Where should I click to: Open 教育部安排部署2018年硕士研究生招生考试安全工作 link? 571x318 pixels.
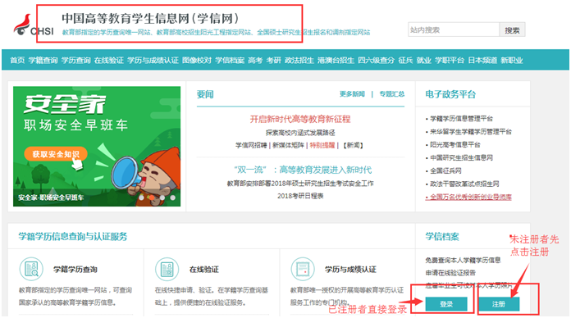pyautogui.click(x=300, y=183)
